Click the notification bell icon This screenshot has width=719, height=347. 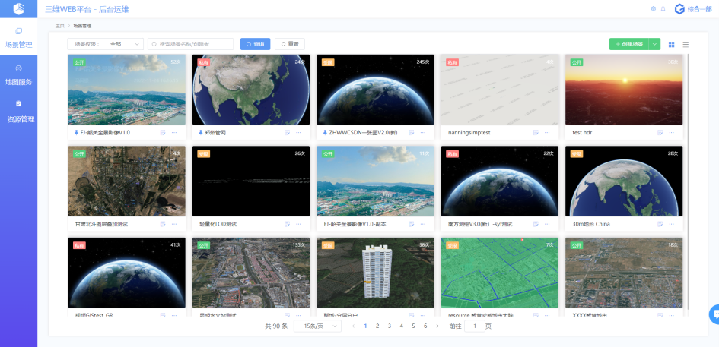pyautogui.click(x=663, y=9)
